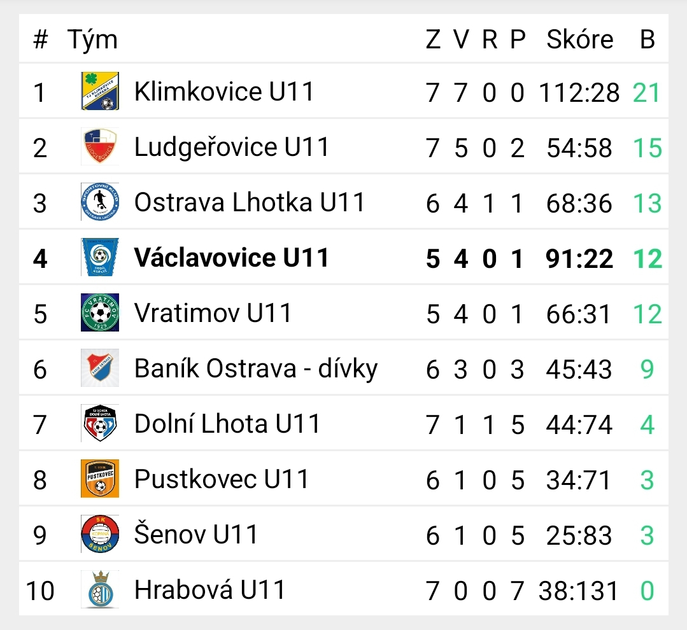This screenshot has width=687, height=630.
Task: Click Klimkovice's 21 points value
Action: click(x=647, y=93)
